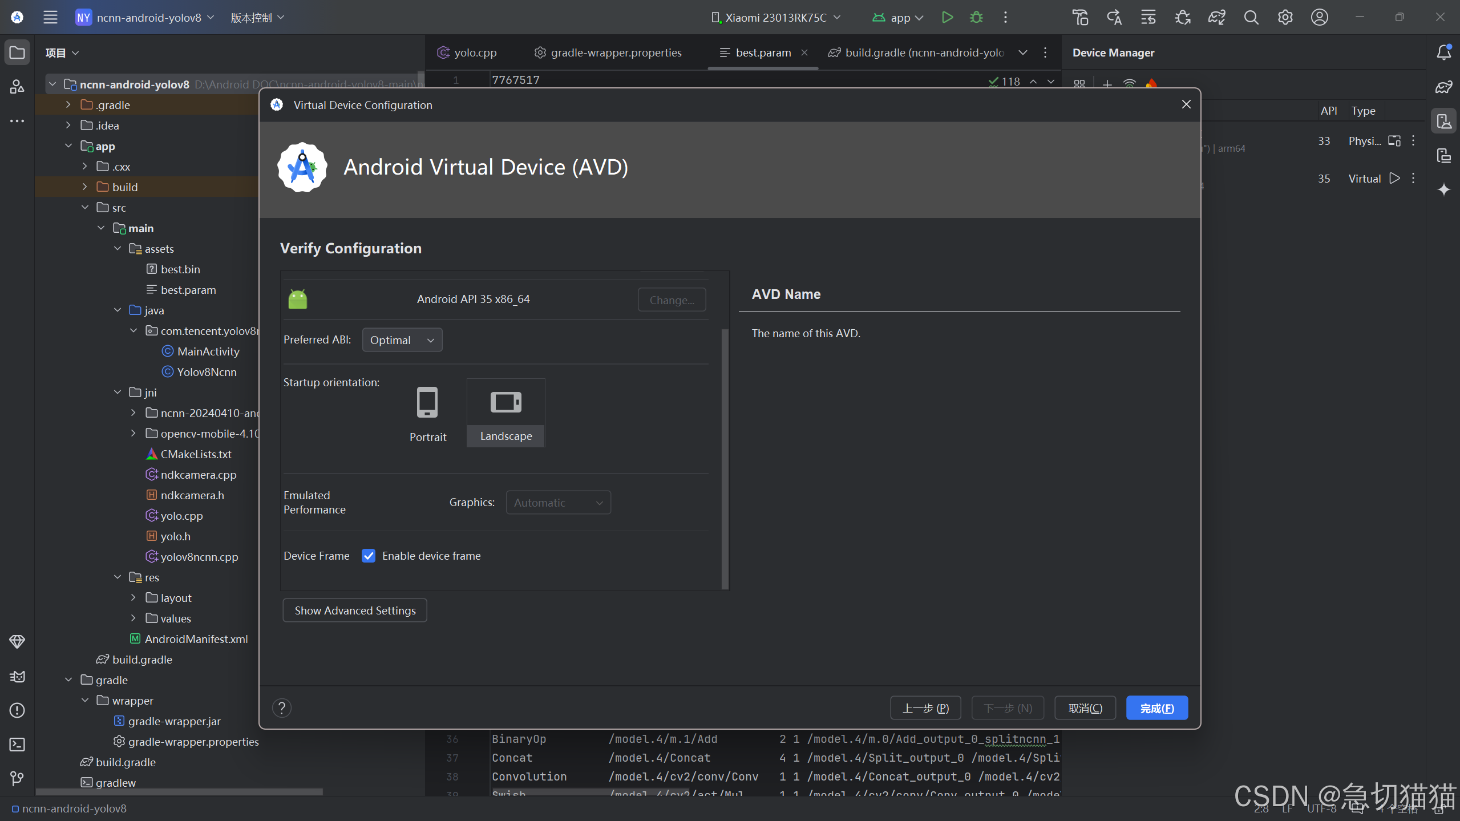
Task: Click the green Run app icon
Action: [x=947, y=17]
